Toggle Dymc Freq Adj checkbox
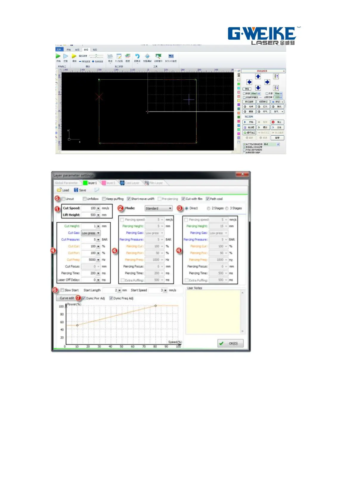355x502 pixels. pos(111,298)
